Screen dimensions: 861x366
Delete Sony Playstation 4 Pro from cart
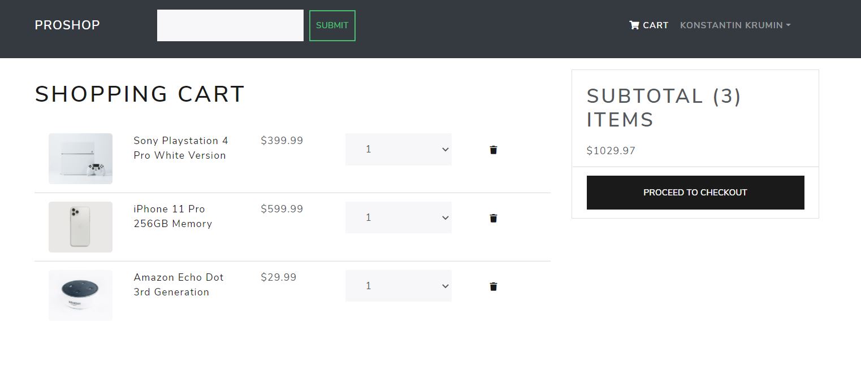(x=494, y=150)
